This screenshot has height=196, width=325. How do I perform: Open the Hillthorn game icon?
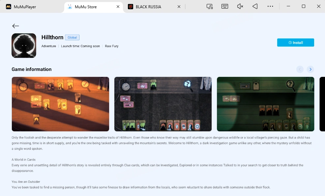24,46
